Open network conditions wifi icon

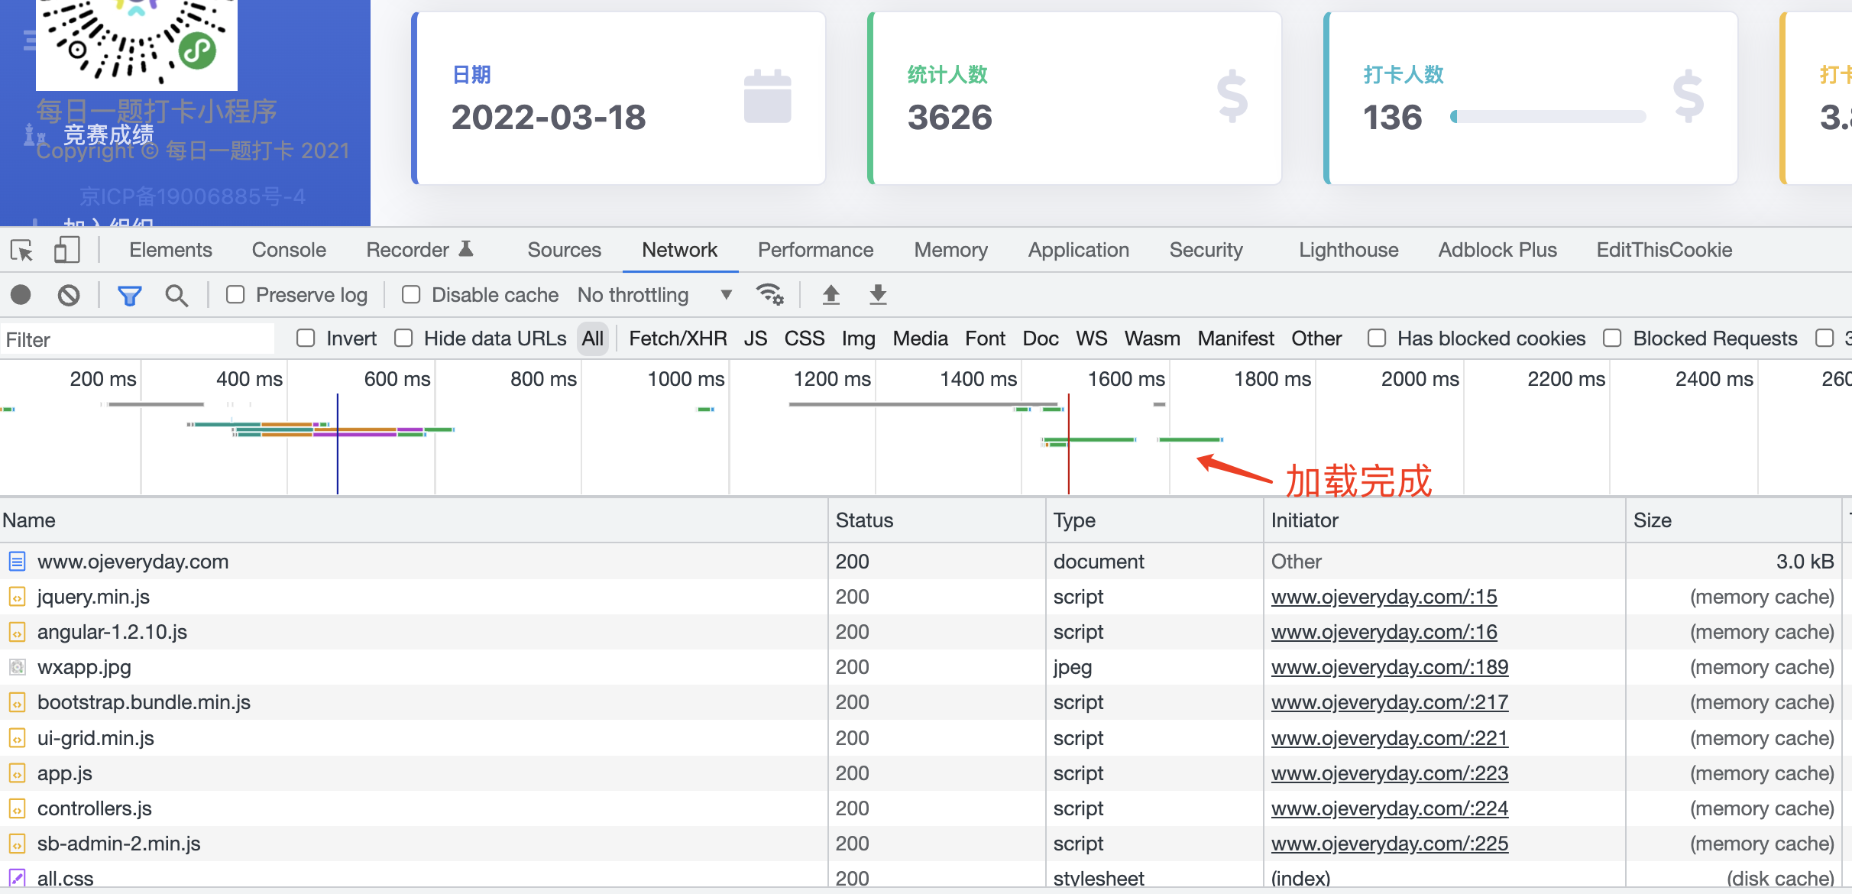pyautogui.click(x=769, y=295)
